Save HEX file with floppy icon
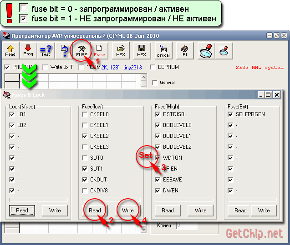The width and height of the screenshot is (290, 245). (x=142, y=50)
